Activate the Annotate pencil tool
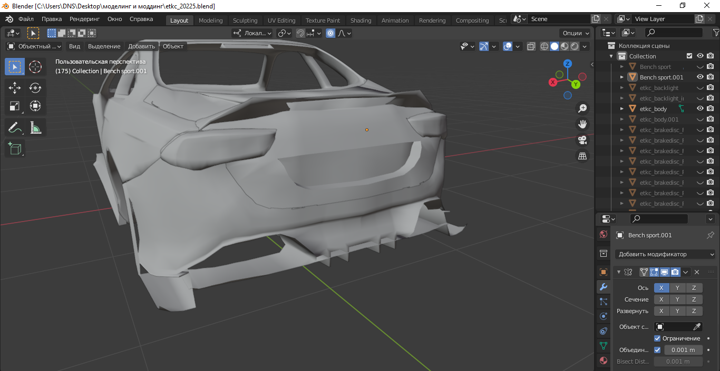Screen dimensions: 720x371 (15, 127)
